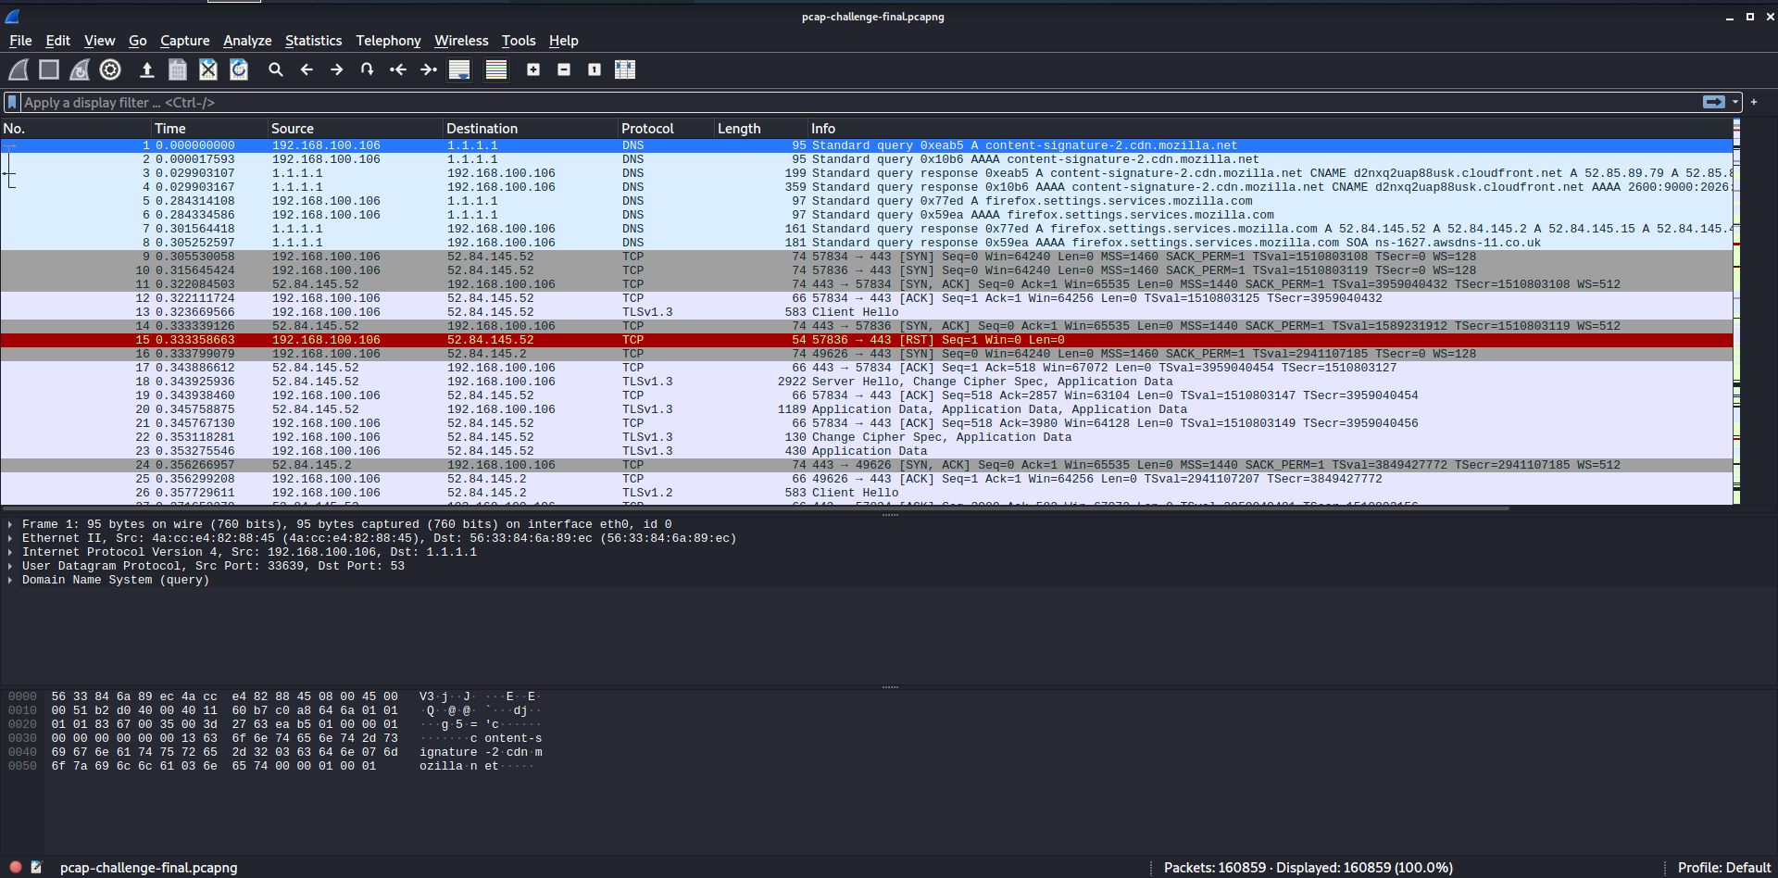This screenshot has width=1778, height=878.
Task: Open the Analyze menu
Action: click(x=247, y=41)
